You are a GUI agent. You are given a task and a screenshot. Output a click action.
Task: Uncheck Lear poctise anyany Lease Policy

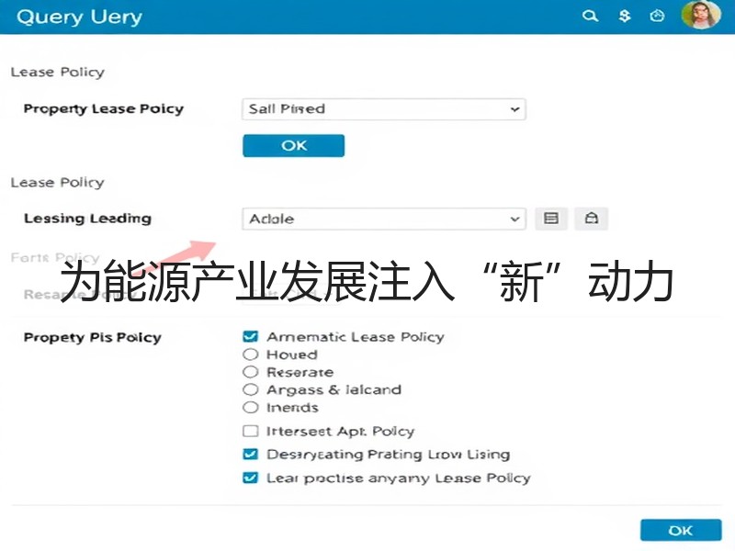tap(250, 478)
